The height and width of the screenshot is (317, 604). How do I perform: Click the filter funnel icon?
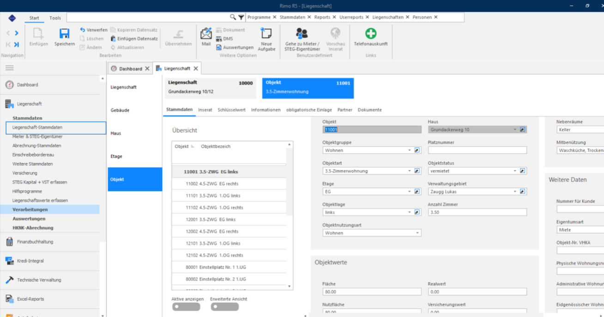[x=241, y=17]
